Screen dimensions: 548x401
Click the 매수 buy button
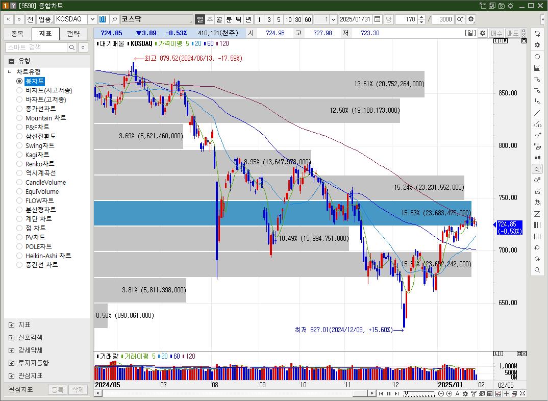(496, 33)
